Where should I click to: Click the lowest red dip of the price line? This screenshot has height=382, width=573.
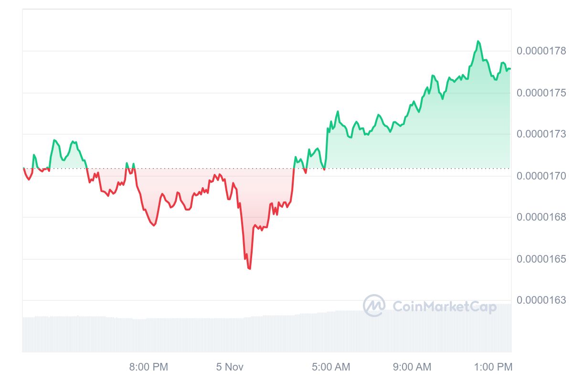pyautogui.click(x=249, y=269)
